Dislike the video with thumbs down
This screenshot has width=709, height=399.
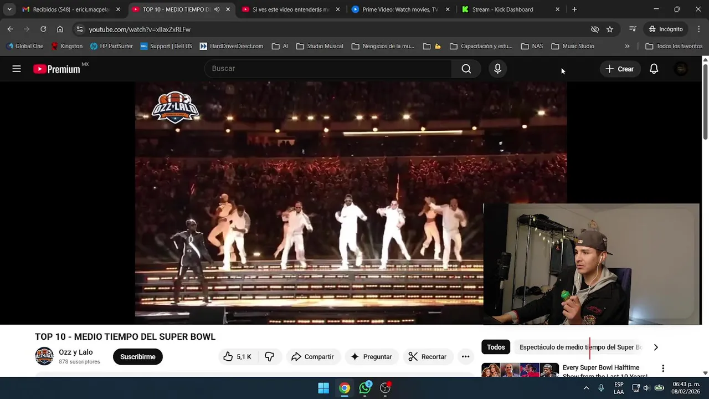coord(269,357)
